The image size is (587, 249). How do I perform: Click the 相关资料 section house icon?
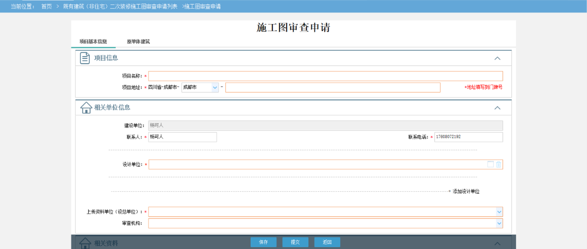point(85,243)
